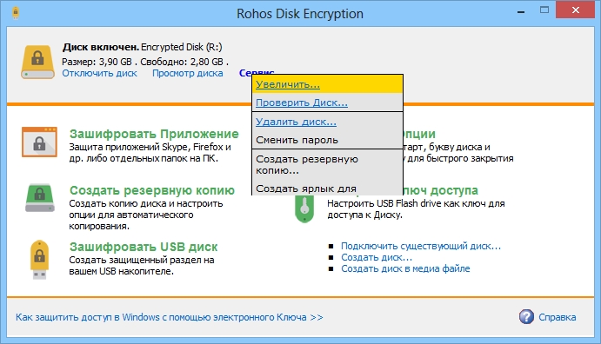Click the Отключить диск link

(100, 73)
